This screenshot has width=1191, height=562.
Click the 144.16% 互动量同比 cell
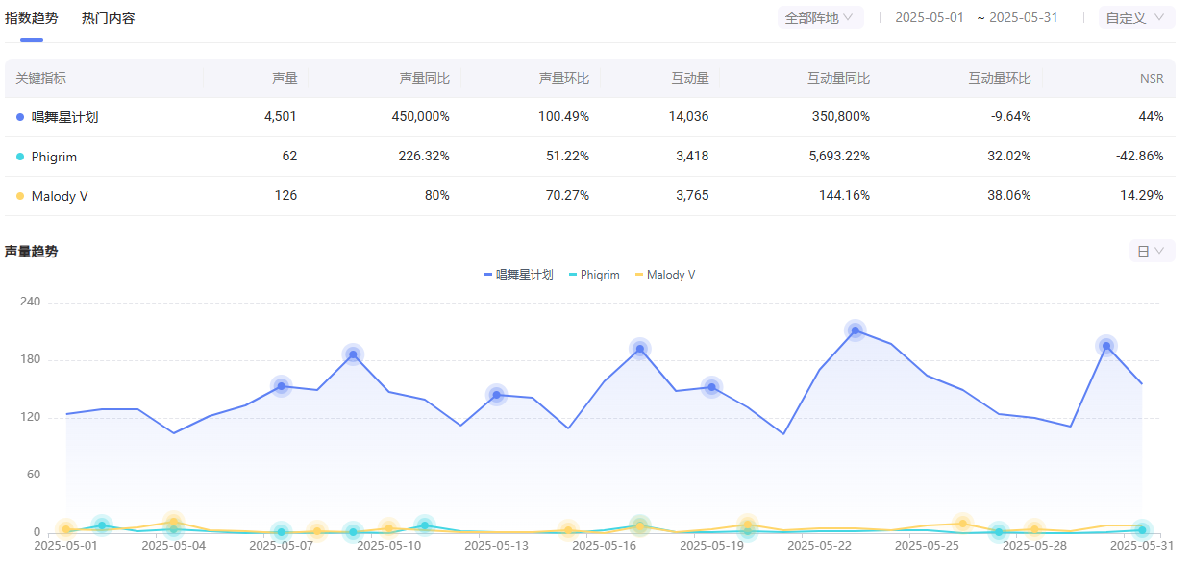click(x=845, y=195)
